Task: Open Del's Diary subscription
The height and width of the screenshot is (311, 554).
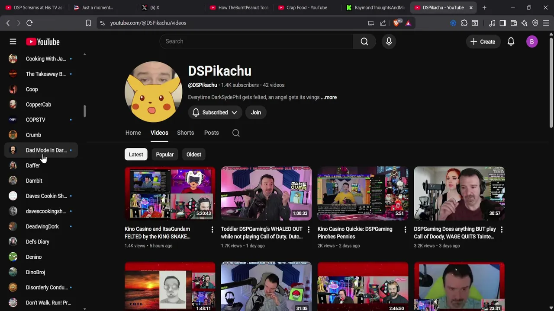Action: (41, 242)
